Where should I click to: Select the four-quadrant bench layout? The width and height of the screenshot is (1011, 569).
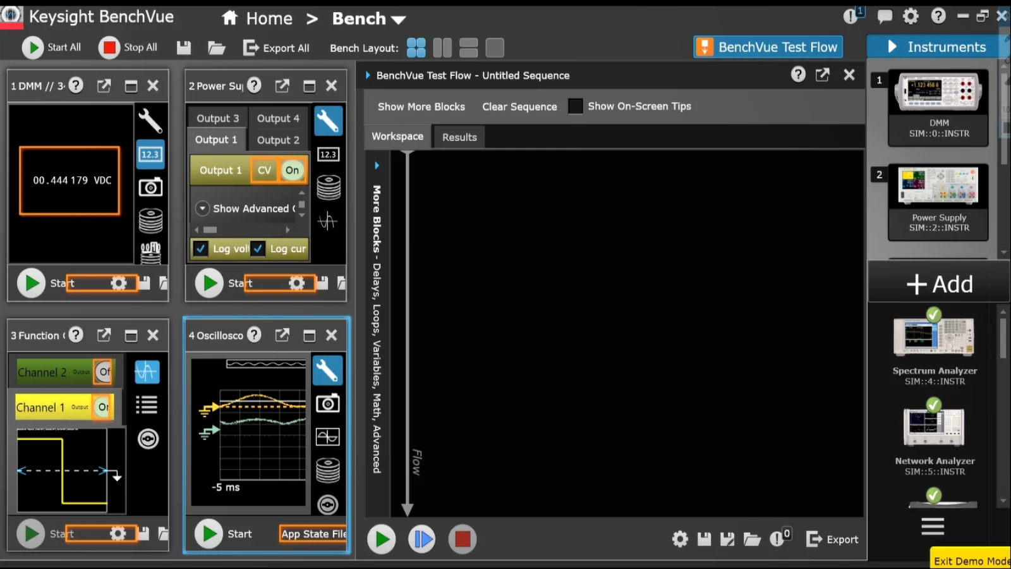pyautogui.click(x=416, y=47)
